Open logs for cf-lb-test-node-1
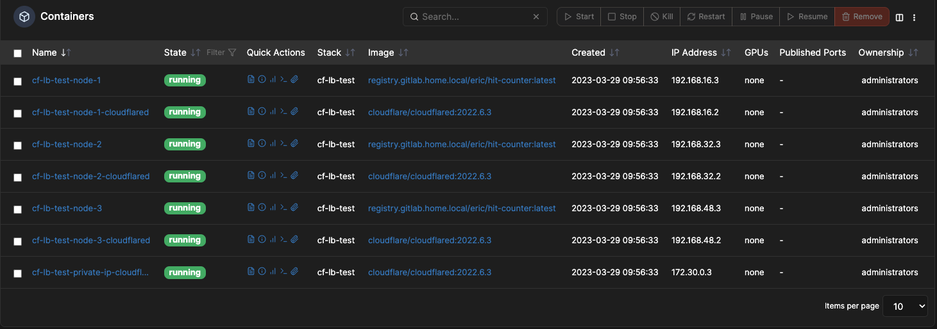937x329 pixels. 251,80
